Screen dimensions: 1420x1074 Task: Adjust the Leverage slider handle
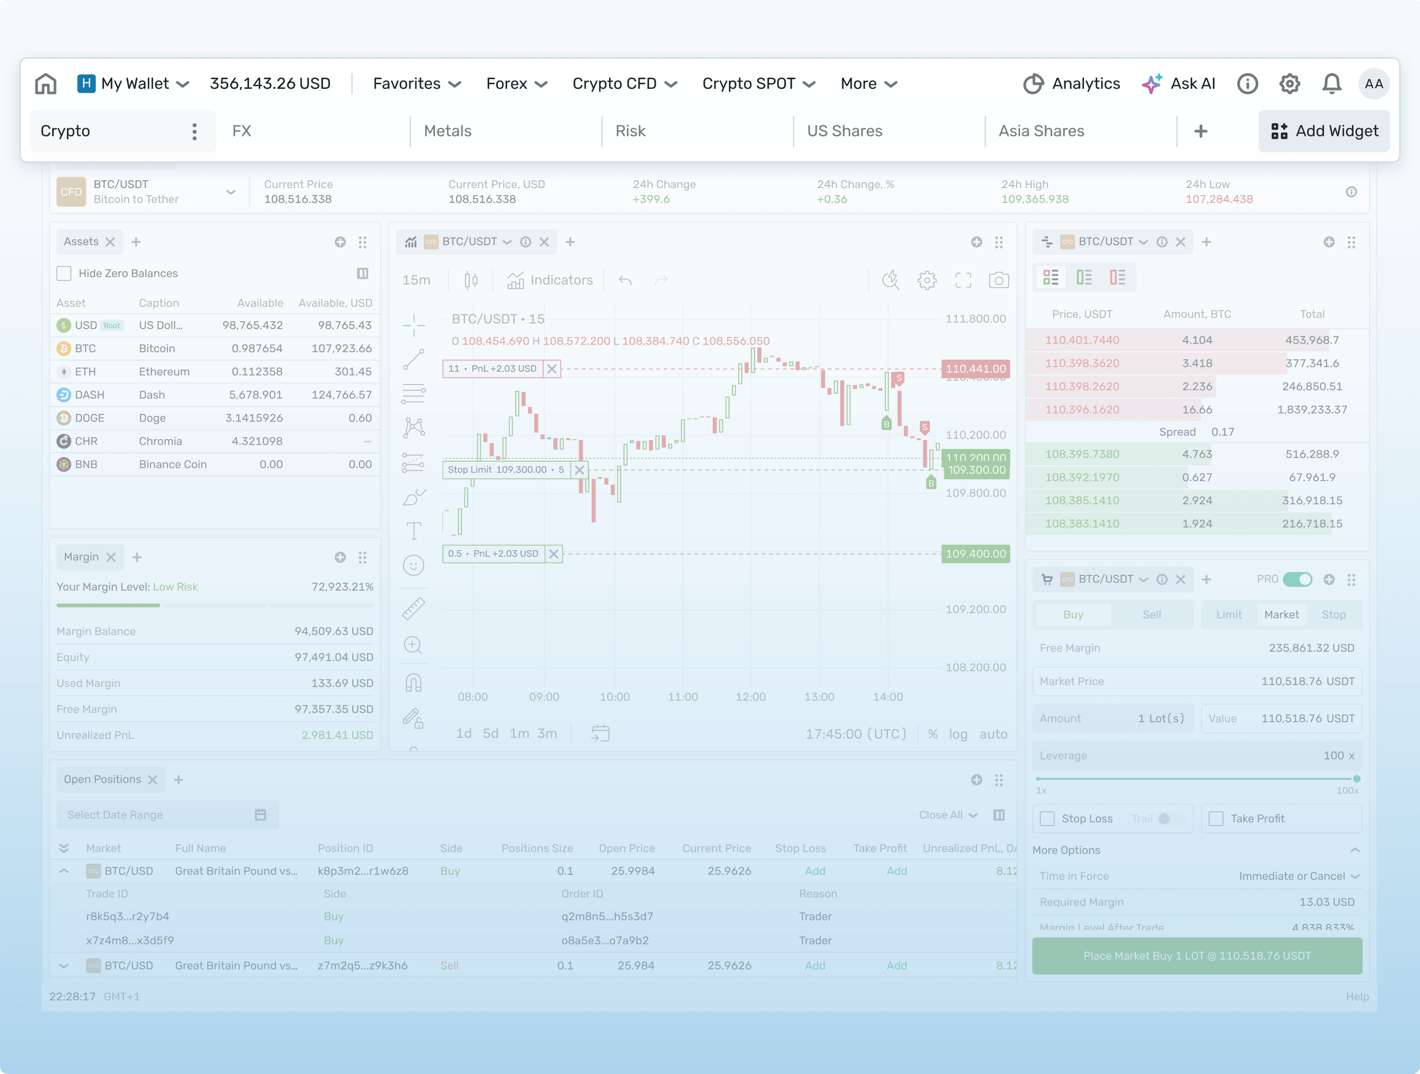(1356, 779)
